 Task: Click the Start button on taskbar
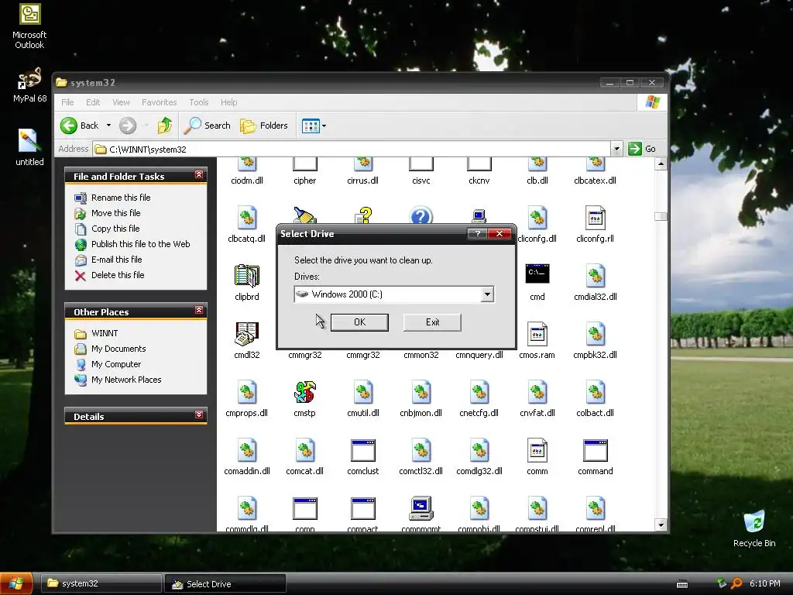[x=16, y=583]
